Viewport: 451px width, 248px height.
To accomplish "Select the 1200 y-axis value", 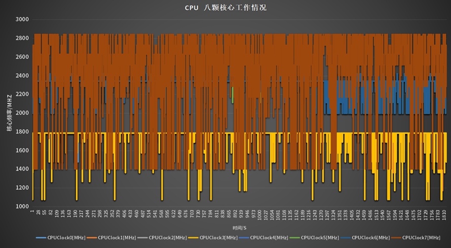I will tap(22, 188).
